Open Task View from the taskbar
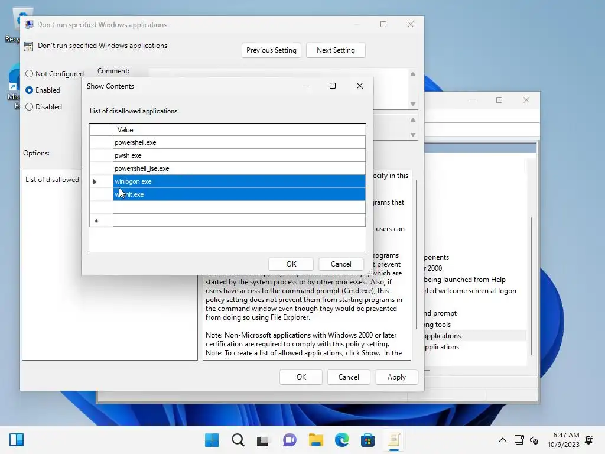This screenshot has height=454, width=605. [x=263, y=440]
